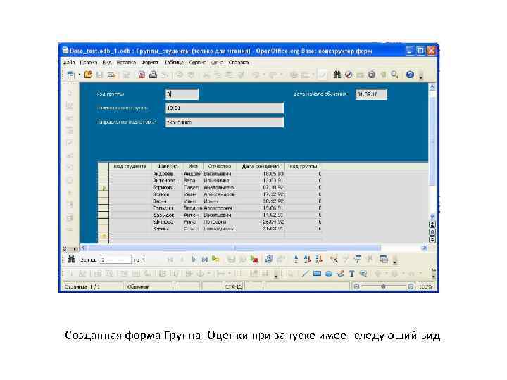The width and height of the screenshot is (507, 380).
Task: Click the date field showing 01.09.10
Action: click(x=371, y=94)
